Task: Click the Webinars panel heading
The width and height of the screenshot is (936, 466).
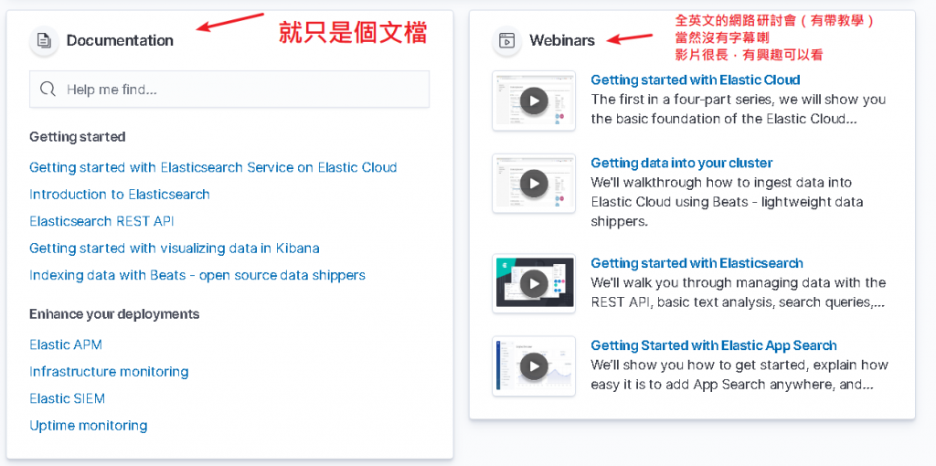Action: coord(562,40)
